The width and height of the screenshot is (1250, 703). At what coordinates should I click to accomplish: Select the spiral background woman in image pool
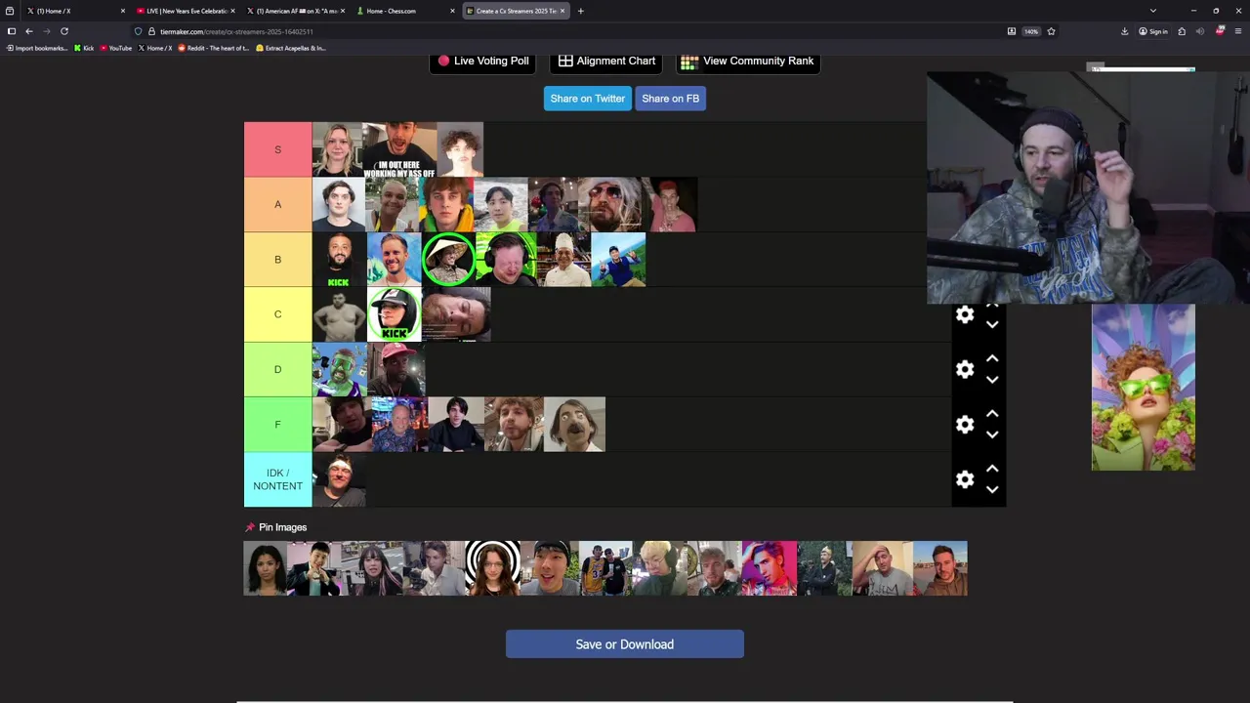click(493, 568)
